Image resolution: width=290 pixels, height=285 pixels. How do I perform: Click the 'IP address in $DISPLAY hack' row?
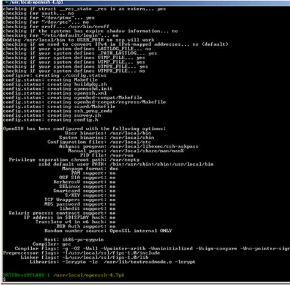[70, 218]
